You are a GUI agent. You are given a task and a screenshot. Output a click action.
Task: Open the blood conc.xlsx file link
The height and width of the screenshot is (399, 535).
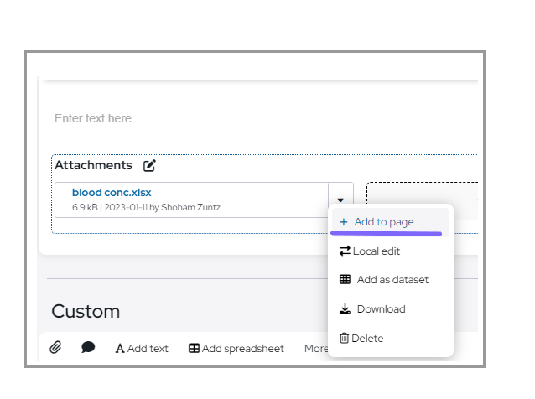pyautogui.click(x=112, y=193)
